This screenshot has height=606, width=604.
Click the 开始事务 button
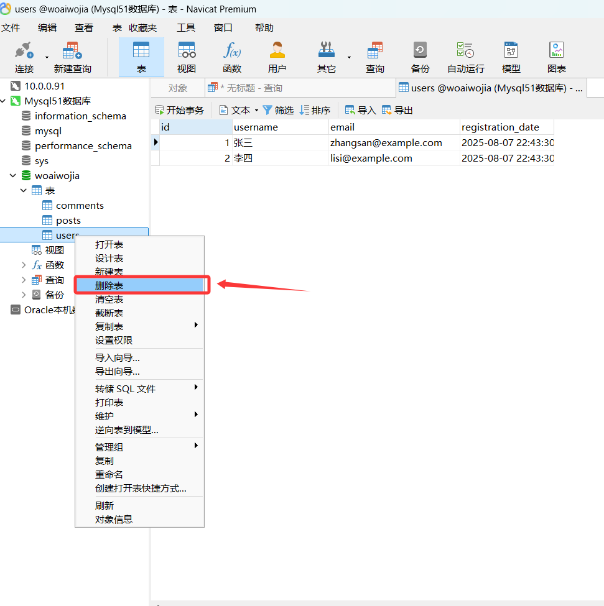click(x=179, y=111)
